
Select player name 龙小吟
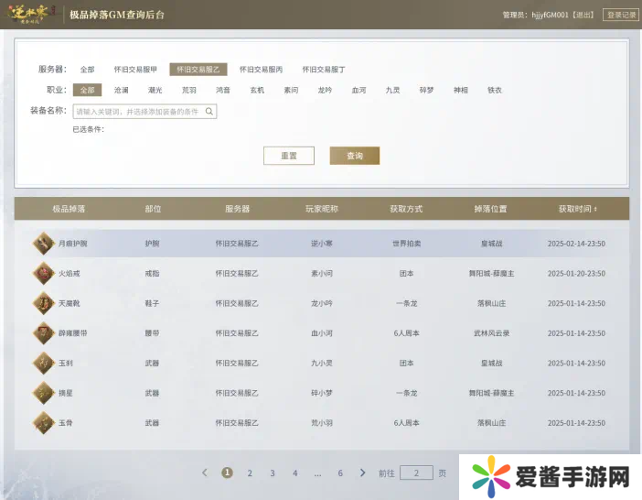pos(322,303)
